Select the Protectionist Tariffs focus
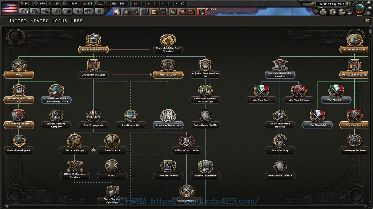The width and height of the screenshot is (373, 209). (205, 119)
